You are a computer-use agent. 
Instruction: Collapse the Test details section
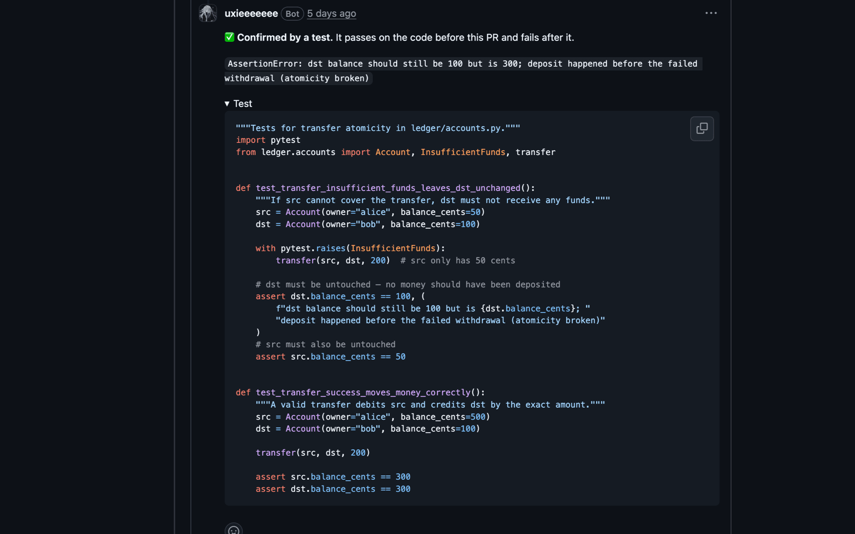pyautogui.click(x=238, y=104)
